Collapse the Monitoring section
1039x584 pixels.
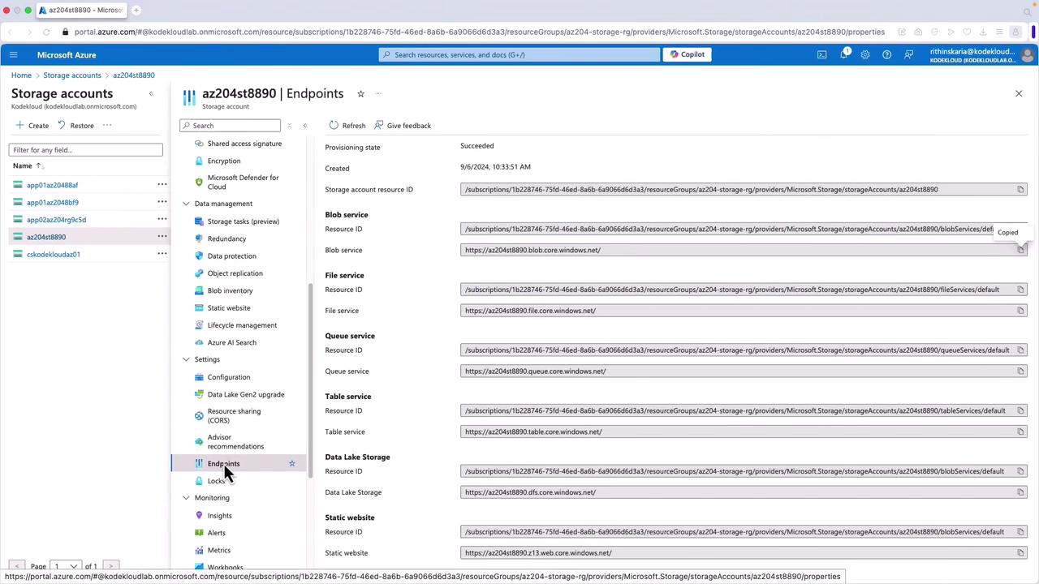[x=186, y=498]
